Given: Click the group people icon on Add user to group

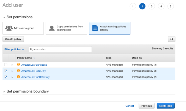Looking at the screenshot, I should [x=9, y=28].
